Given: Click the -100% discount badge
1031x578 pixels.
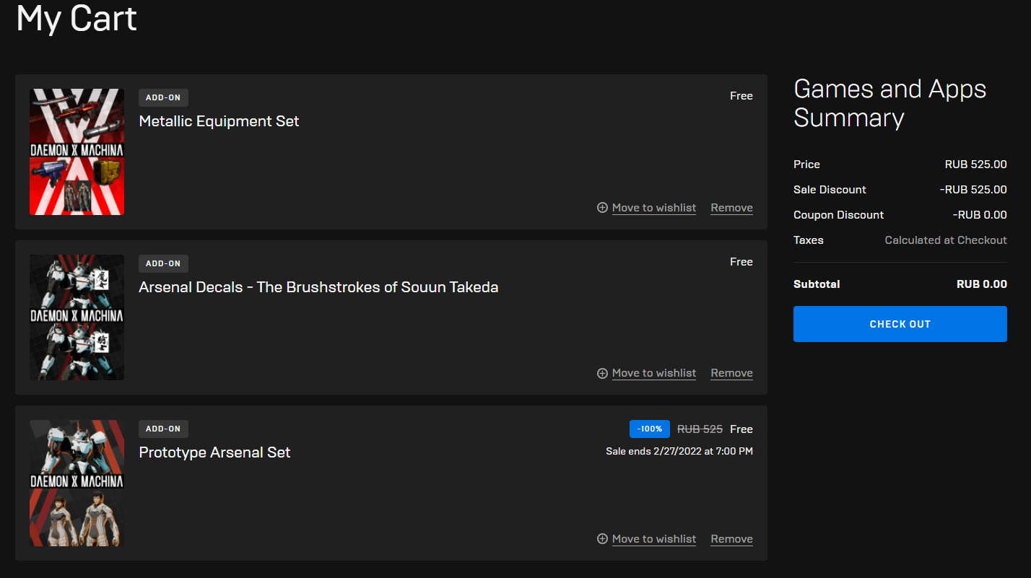Looking at the screenshot, I should point(650,429).
